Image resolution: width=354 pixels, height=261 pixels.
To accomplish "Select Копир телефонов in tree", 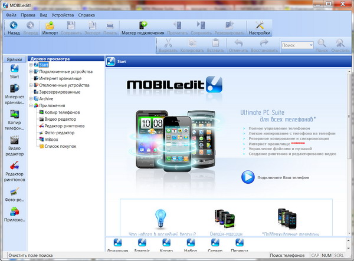I will click(62, 113).
